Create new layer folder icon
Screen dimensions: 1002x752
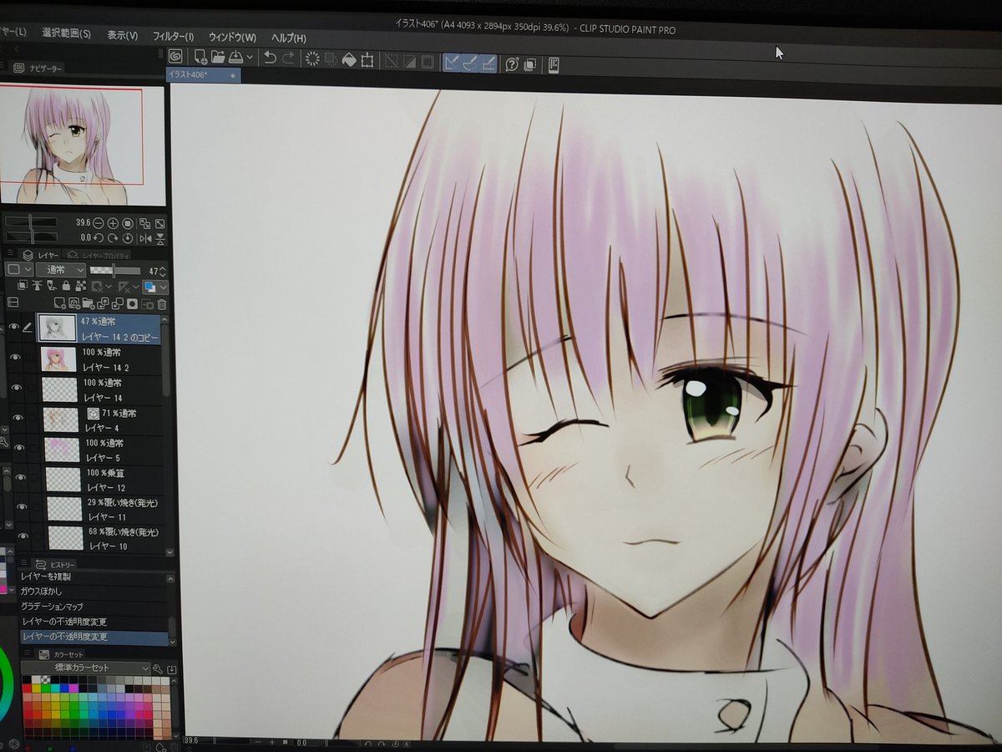coord(88,302)
